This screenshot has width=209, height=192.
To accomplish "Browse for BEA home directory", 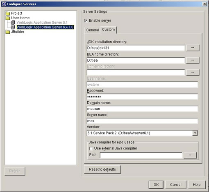I will tap(193, 60).
